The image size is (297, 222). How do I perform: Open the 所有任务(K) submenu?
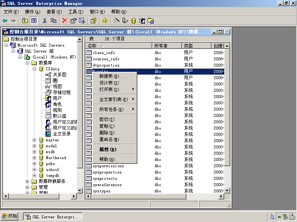tap(115, 110)
